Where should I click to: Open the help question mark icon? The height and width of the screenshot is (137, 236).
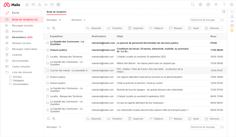pos(224,5)
